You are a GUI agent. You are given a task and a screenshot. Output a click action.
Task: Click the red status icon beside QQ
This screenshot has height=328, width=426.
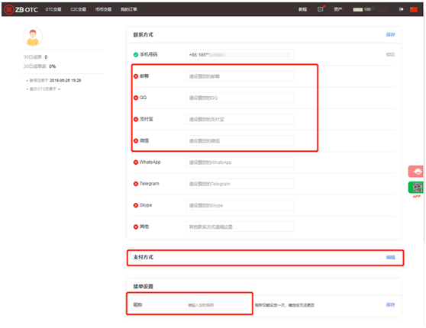[136, 98]
